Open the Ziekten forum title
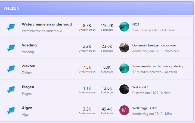This screenshot has height=123, width=195. tap(29, 66)
